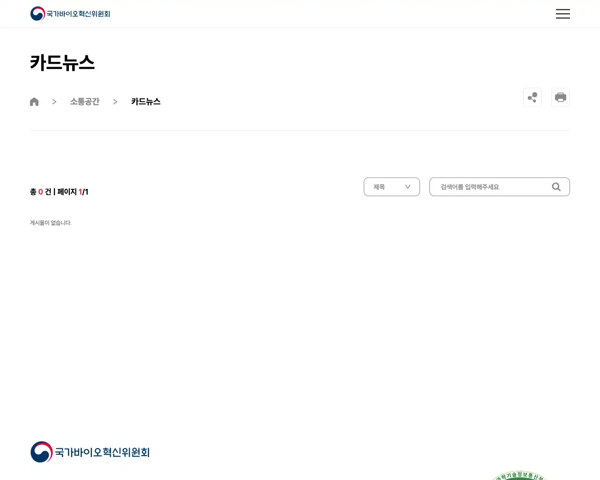Click the header 국가바이오혁신위원회 logo
This screenshot has height=480, width=600.
click(70, 14)
